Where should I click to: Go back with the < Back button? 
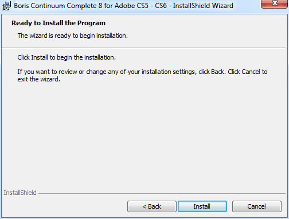152,206
